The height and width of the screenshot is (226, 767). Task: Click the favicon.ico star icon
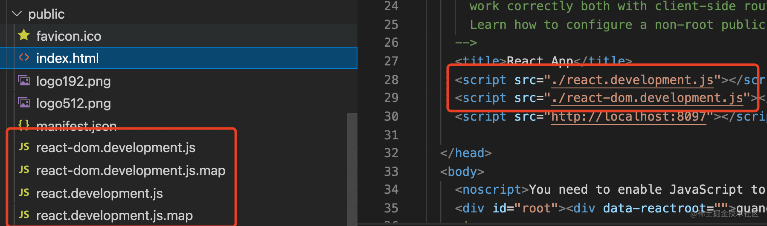(x=24, y=36)
